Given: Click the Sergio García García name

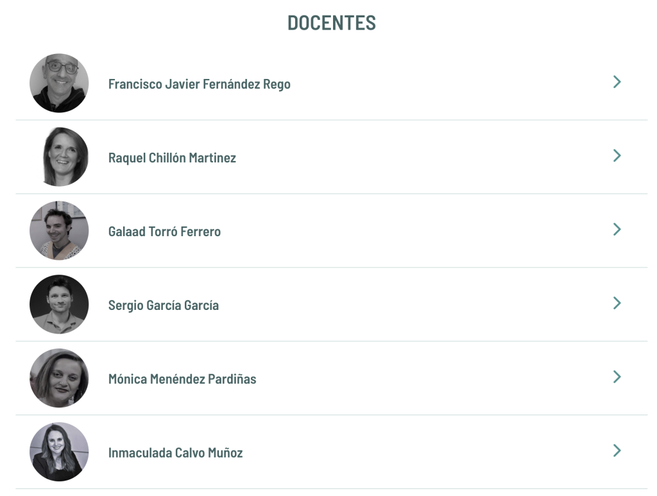Looking at the screenshot, I should pyautogui.click(x=164, y=305).
